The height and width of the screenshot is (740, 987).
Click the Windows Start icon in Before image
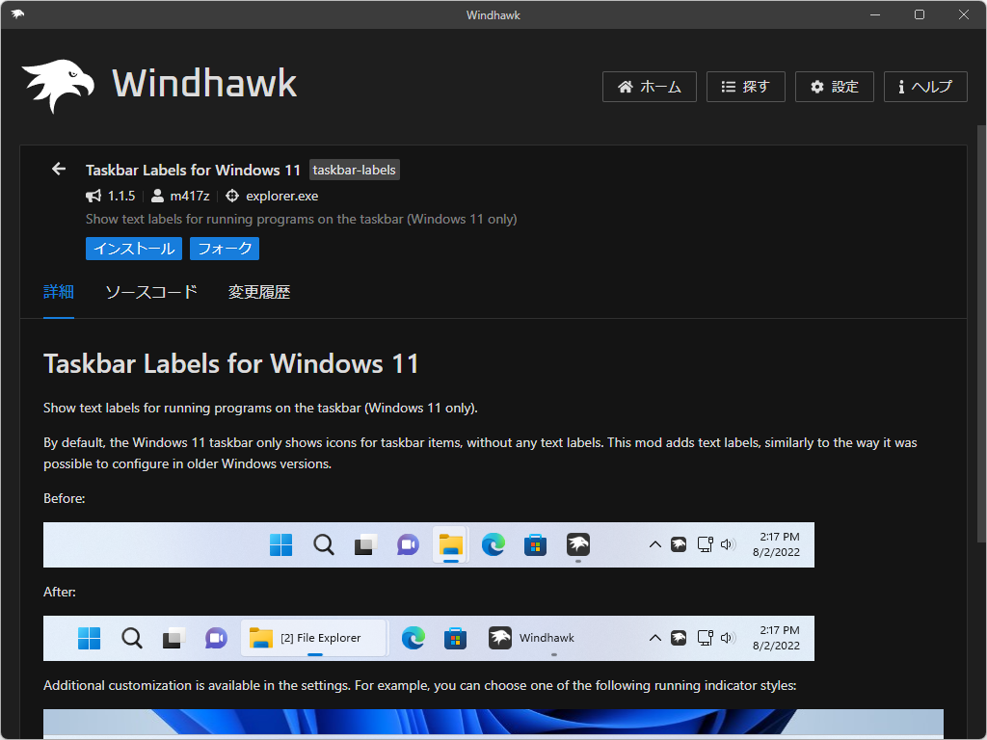(280, 545)
